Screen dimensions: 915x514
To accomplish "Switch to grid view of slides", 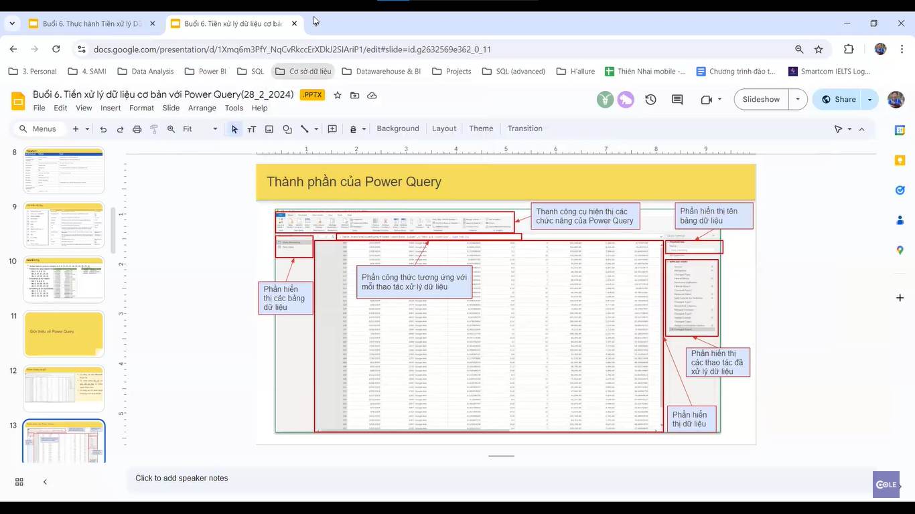I will pyautogui.click(x=19, y=482).
